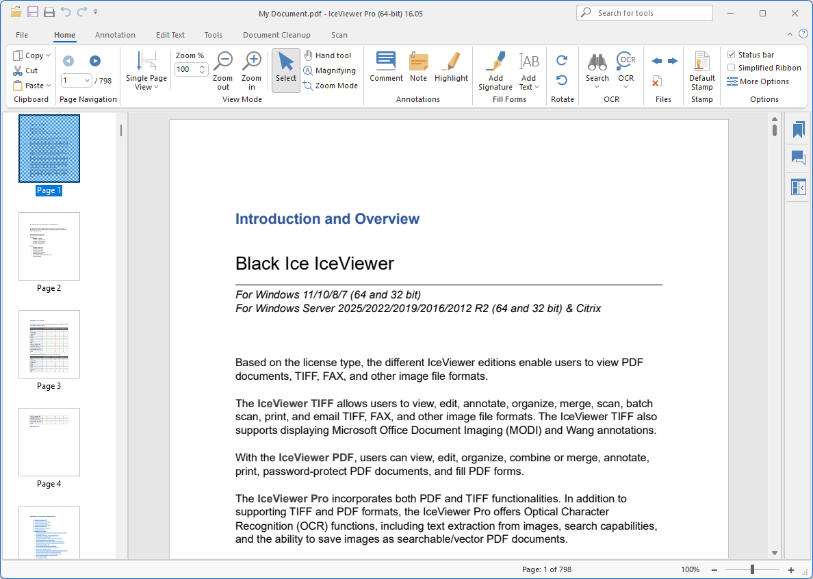
Task: Increase zoom with status bar plus
Action: click(790, 569)
